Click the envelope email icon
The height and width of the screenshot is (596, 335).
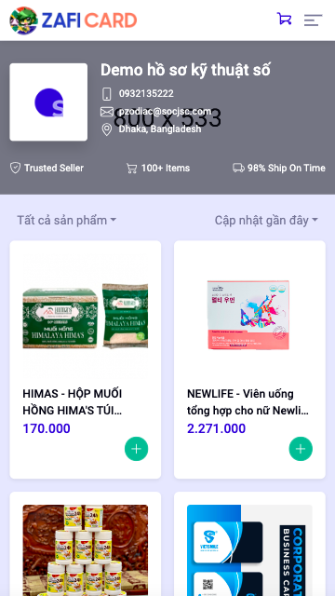point(107,112)
